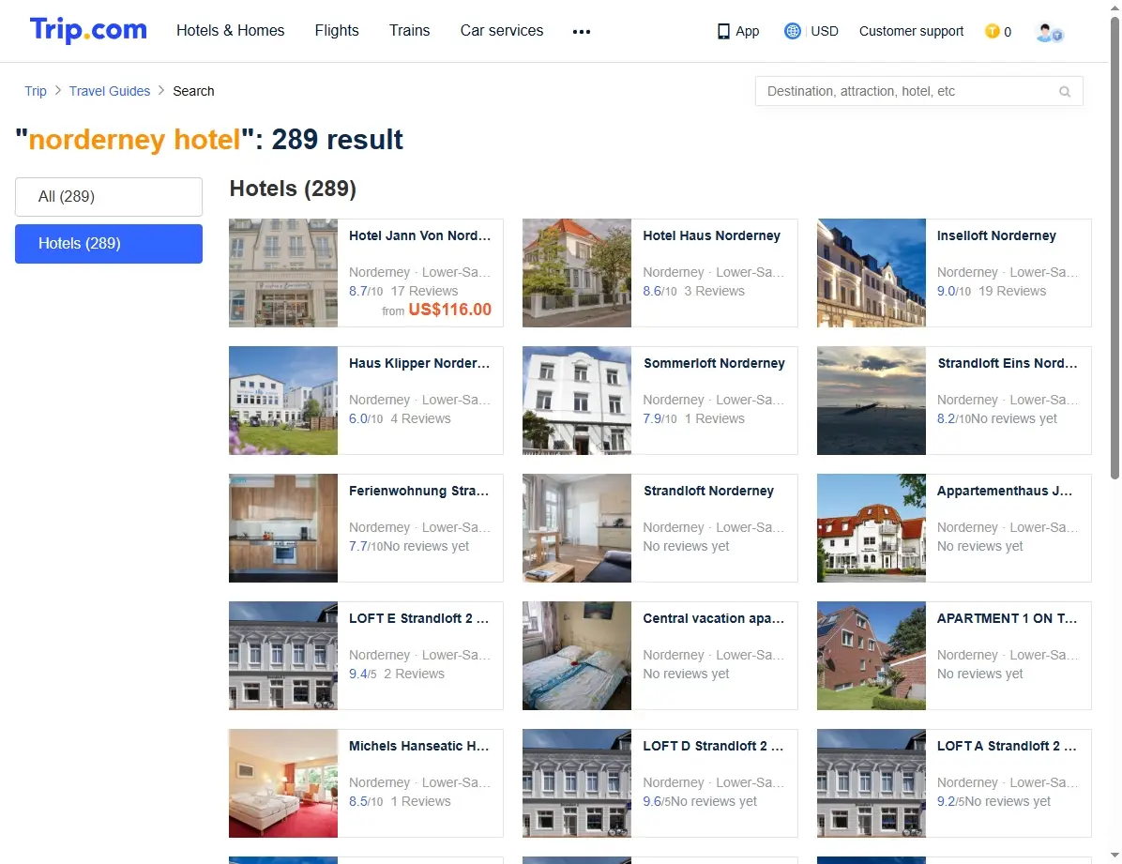
Task: Open Michels Hanseatic H... title
Action: 418,746
